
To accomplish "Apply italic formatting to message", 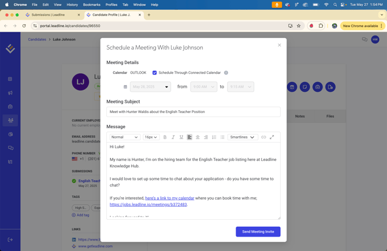I will pyautogui.click(x=173, y=137).
